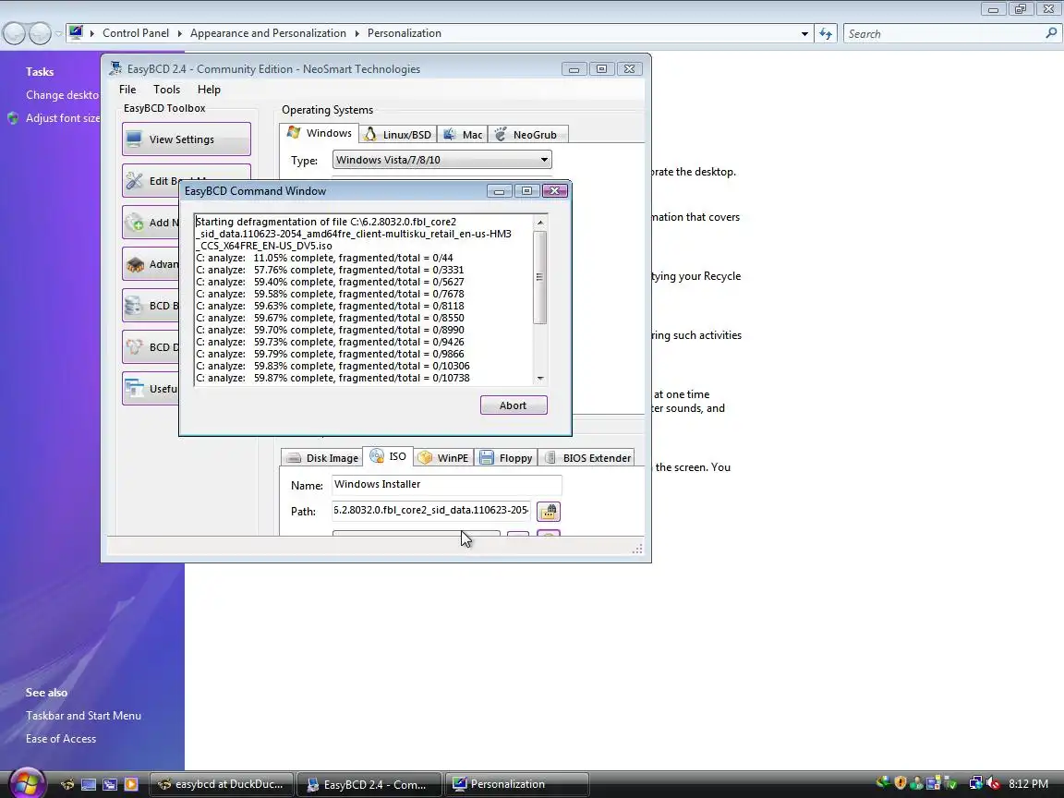The width and height of the screenshot is (1064, 798).
Task: Expand the arrow after Appearance and Personalization
Action: tap(357, 33)
